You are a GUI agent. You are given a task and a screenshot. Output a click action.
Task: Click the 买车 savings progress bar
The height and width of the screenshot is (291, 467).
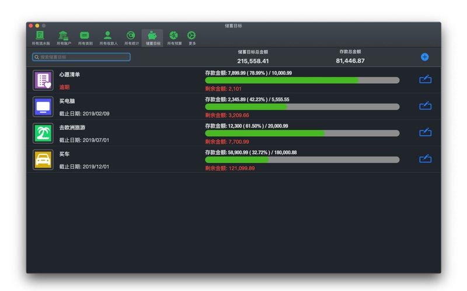(x=302, y=159)
